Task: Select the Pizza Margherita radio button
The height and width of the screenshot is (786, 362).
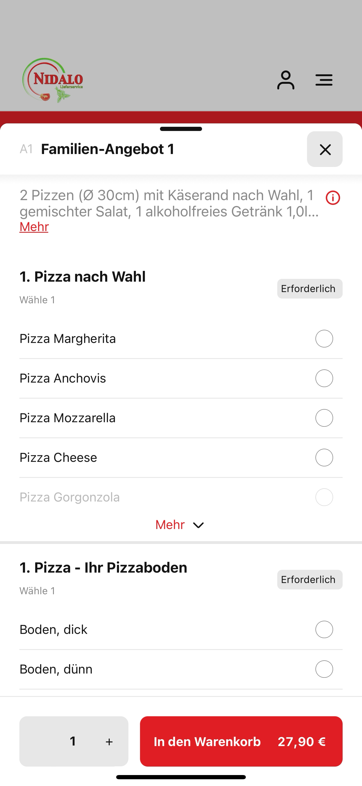Action: [324, 339]
